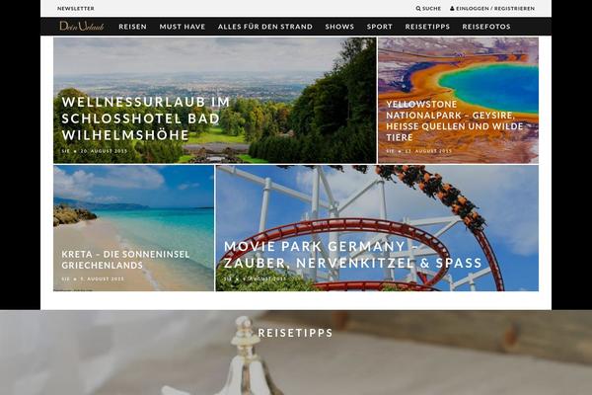Viewport: 592px width, 395px height.
Task: Choose the Sport menu item
Action: (x=380, y=27)
